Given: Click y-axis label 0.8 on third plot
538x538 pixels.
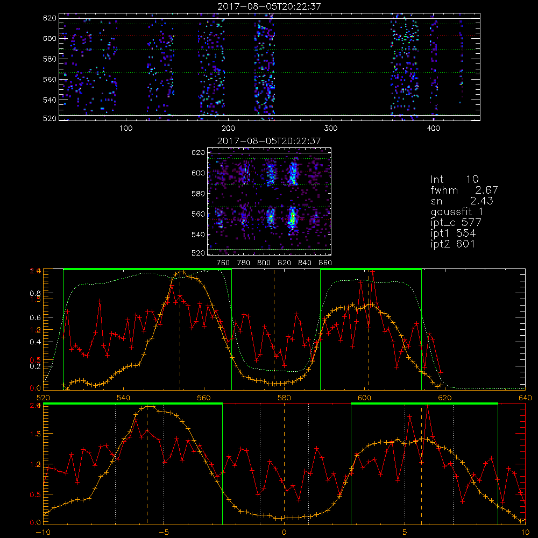Looking at the screenshot, I should pyautogui.click(x=36, y=293).
